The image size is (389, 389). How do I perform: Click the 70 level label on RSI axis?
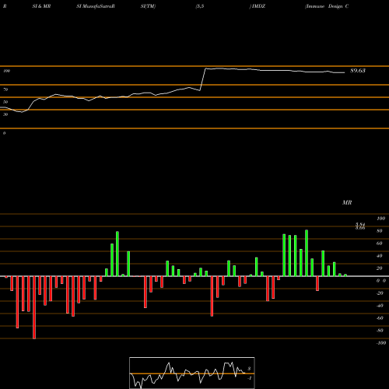[x=5, y=89]
